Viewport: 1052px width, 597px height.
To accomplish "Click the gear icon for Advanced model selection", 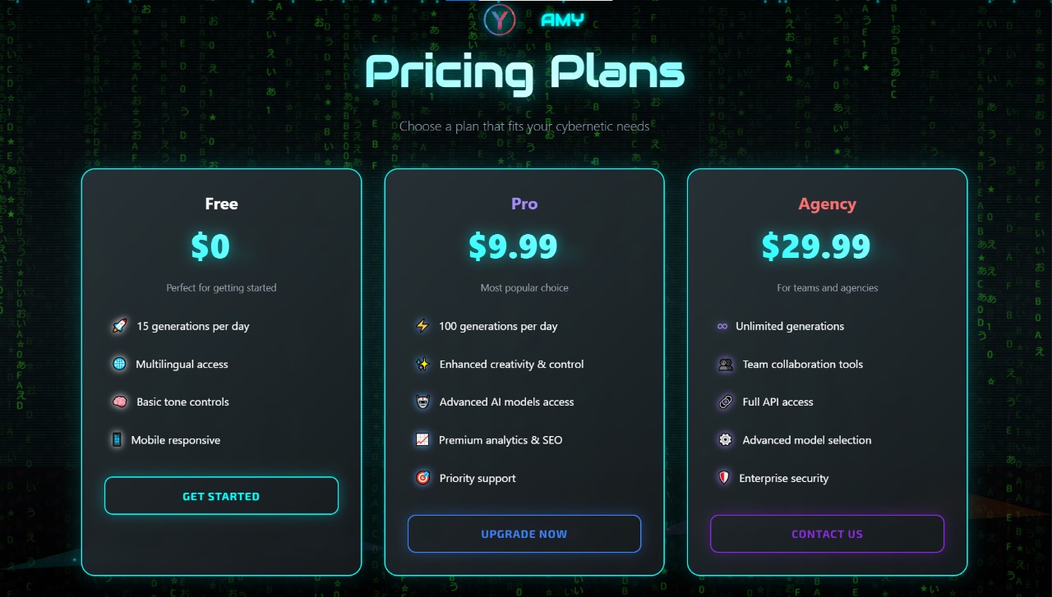I will coord(726,440).
